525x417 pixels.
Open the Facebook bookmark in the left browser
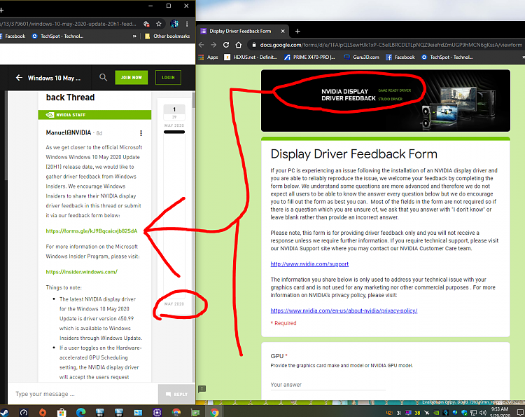point(13,36)
